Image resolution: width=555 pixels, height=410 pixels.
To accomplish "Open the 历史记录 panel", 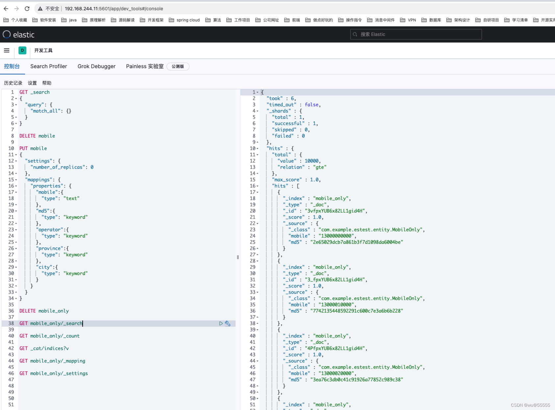I will [13, 83].
